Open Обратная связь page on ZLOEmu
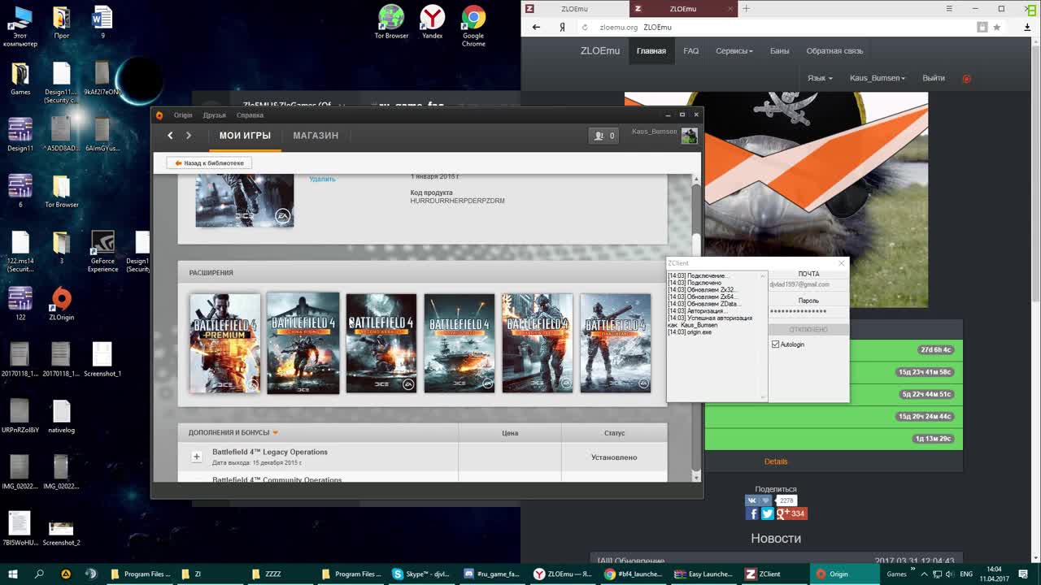The height and width of the screenshot is (585, 1041). (834, 51)
